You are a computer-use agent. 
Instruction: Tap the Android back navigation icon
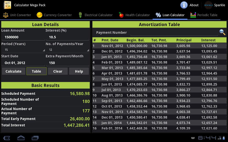click(7, 138)
